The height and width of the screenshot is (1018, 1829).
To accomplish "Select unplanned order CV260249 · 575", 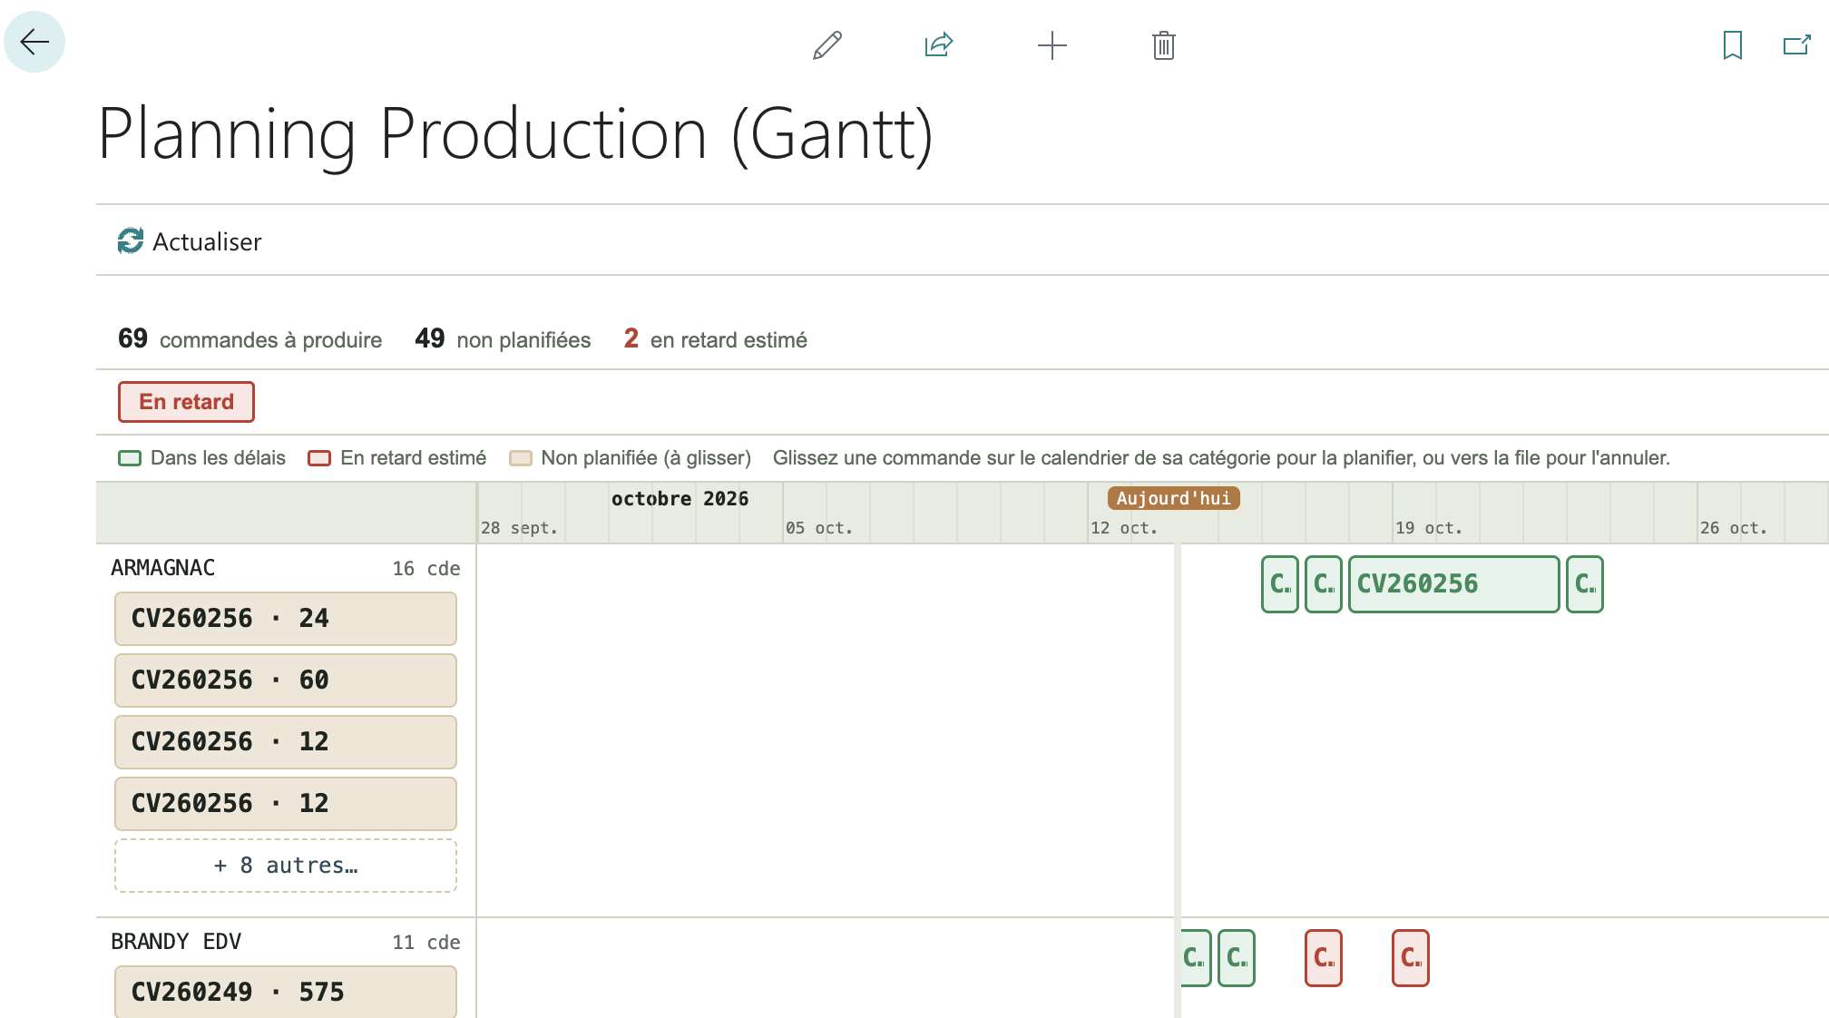I will pyautogui.click(x=286, y=992).
